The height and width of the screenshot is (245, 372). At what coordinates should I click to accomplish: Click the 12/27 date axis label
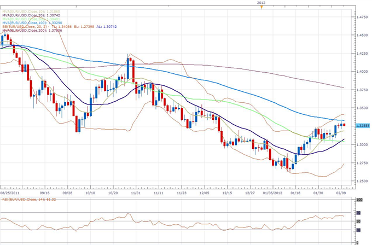point(250,193)
